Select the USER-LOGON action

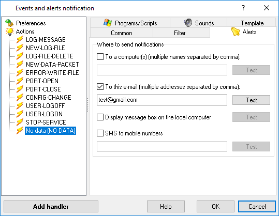click(45, 114)
